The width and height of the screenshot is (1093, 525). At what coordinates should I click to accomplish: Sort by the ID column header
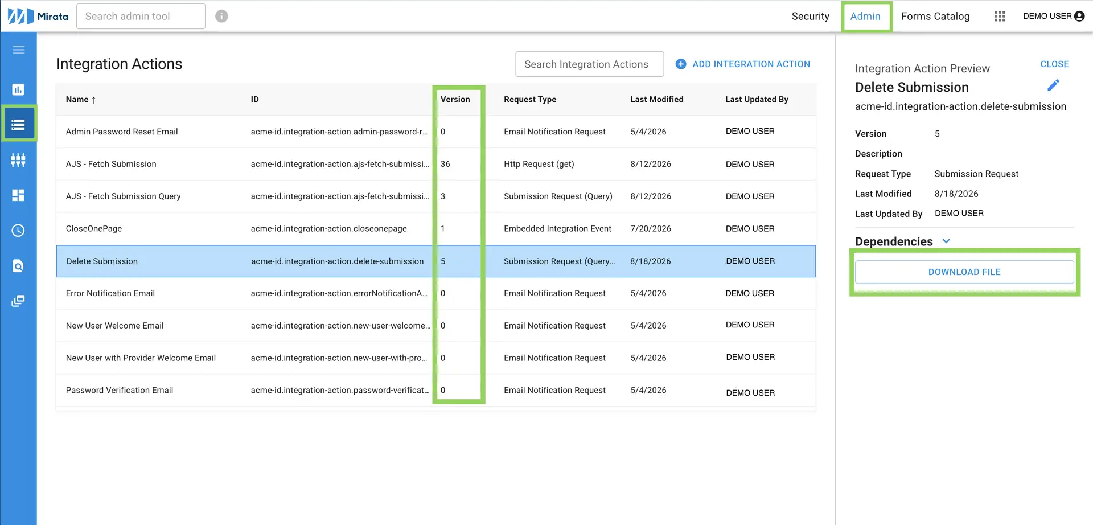point(254,99)
